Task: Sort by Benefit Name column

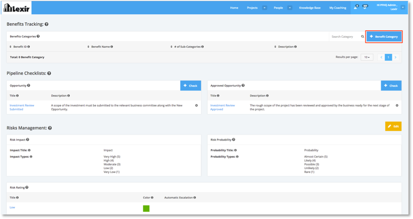Action: click(x=88, y=47)
